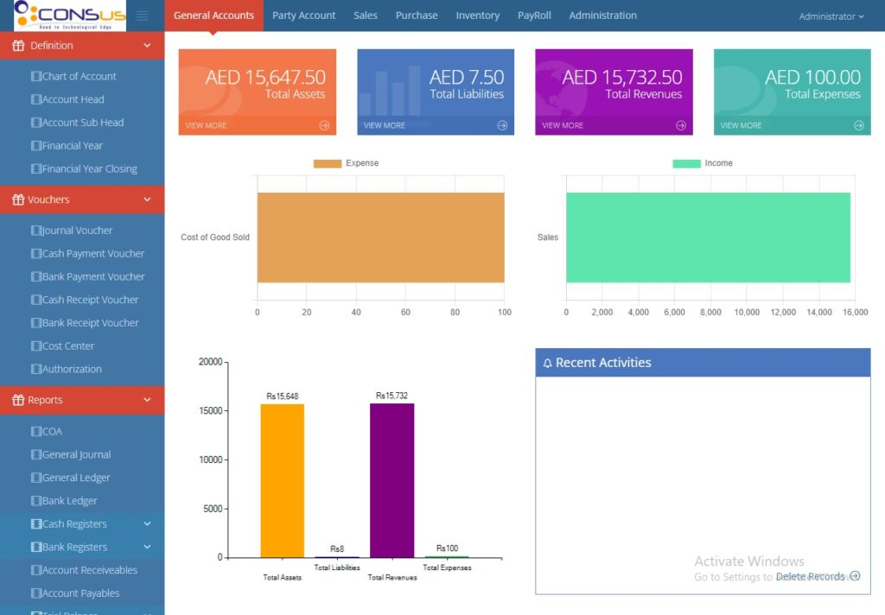Collapse the Vouchers sidebar section
Screen dimensions: 885x615
[147, 200]
